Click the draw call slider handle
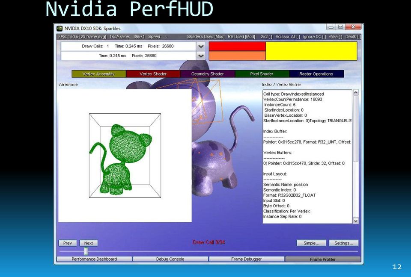This screenshot has width=411, height=277. [x=86, y=251]
